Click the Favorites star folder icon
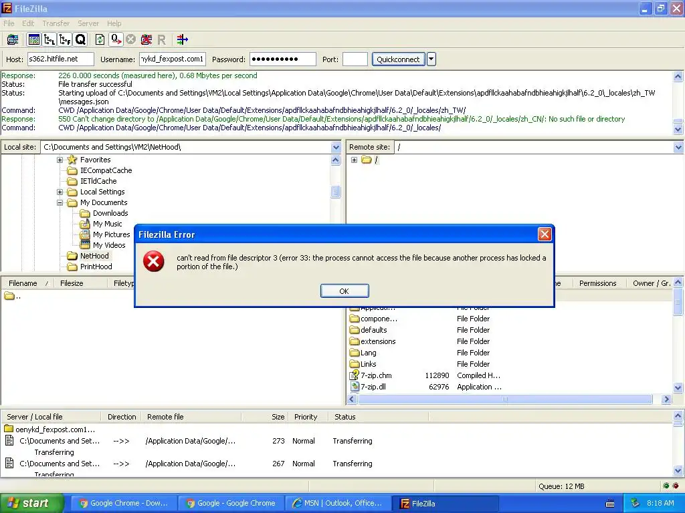The image size is (685, 513). [72, 160]
